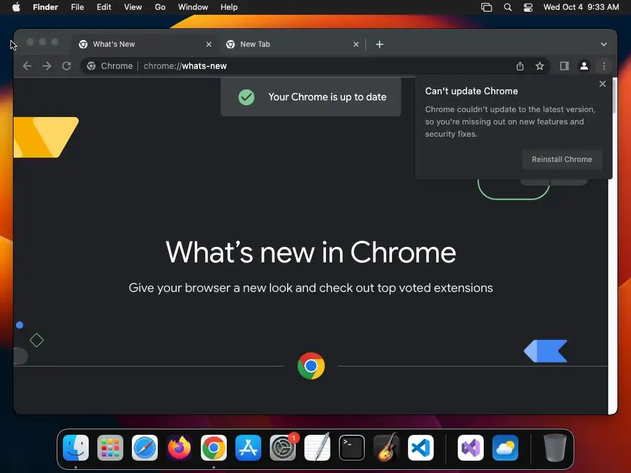Open Visual Studio Code from Dock
631x473 pixels.
pos(421,448)
